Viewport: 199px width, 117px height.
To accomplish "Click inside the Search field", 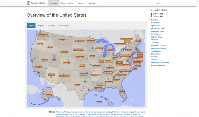I will tap(162, 3).
